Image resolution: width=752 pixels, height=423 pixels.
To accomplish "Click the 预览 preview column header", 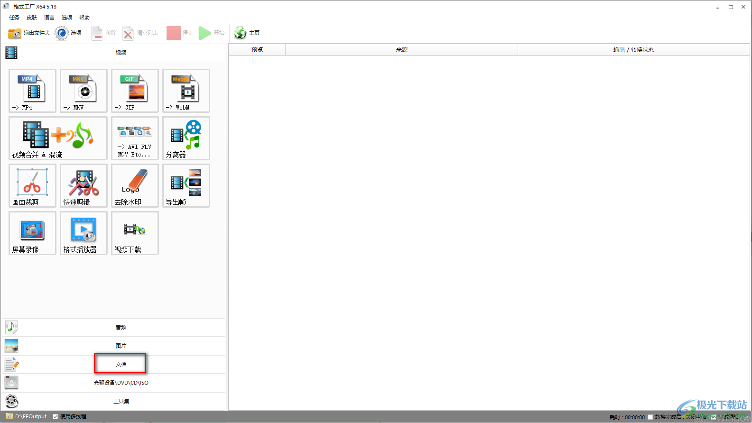I will click(257, 49).
